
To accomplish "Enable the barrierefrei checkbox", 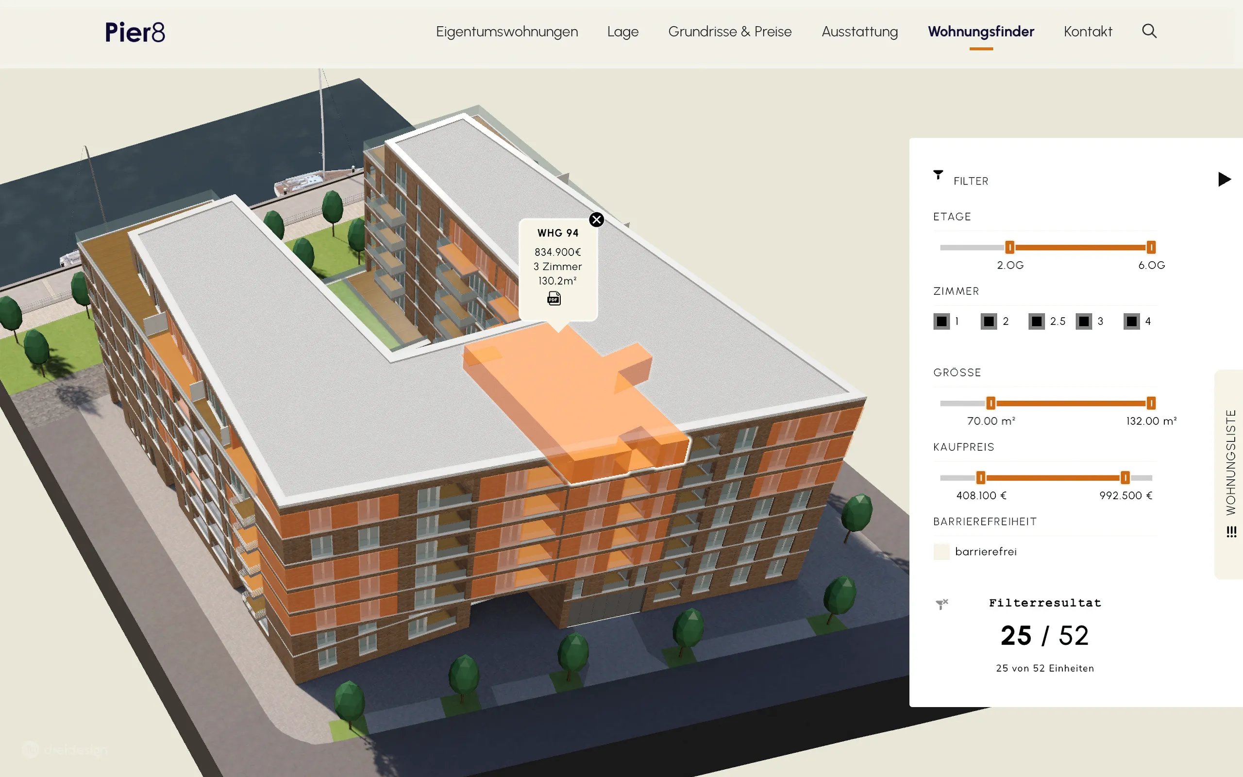I will point(941,552).
